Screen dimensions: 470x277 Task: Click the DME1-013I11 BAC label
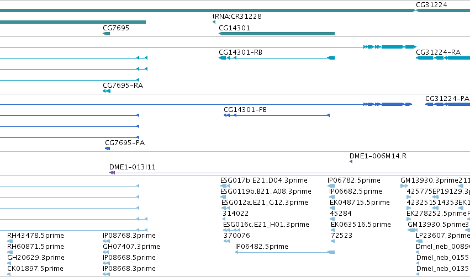[x=133, y=167]
